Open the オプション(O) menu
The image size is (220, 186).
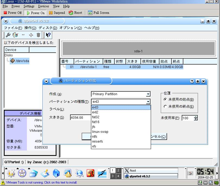71,28
